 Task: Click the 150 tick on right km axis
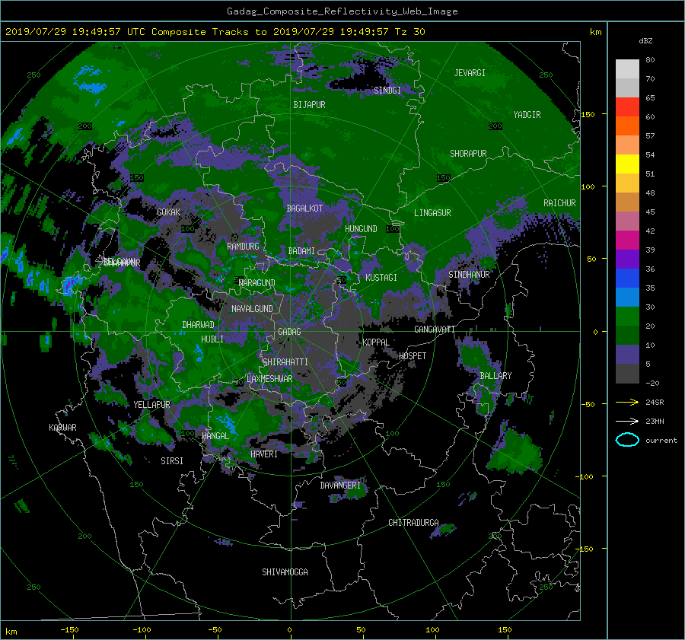point(588,114)
